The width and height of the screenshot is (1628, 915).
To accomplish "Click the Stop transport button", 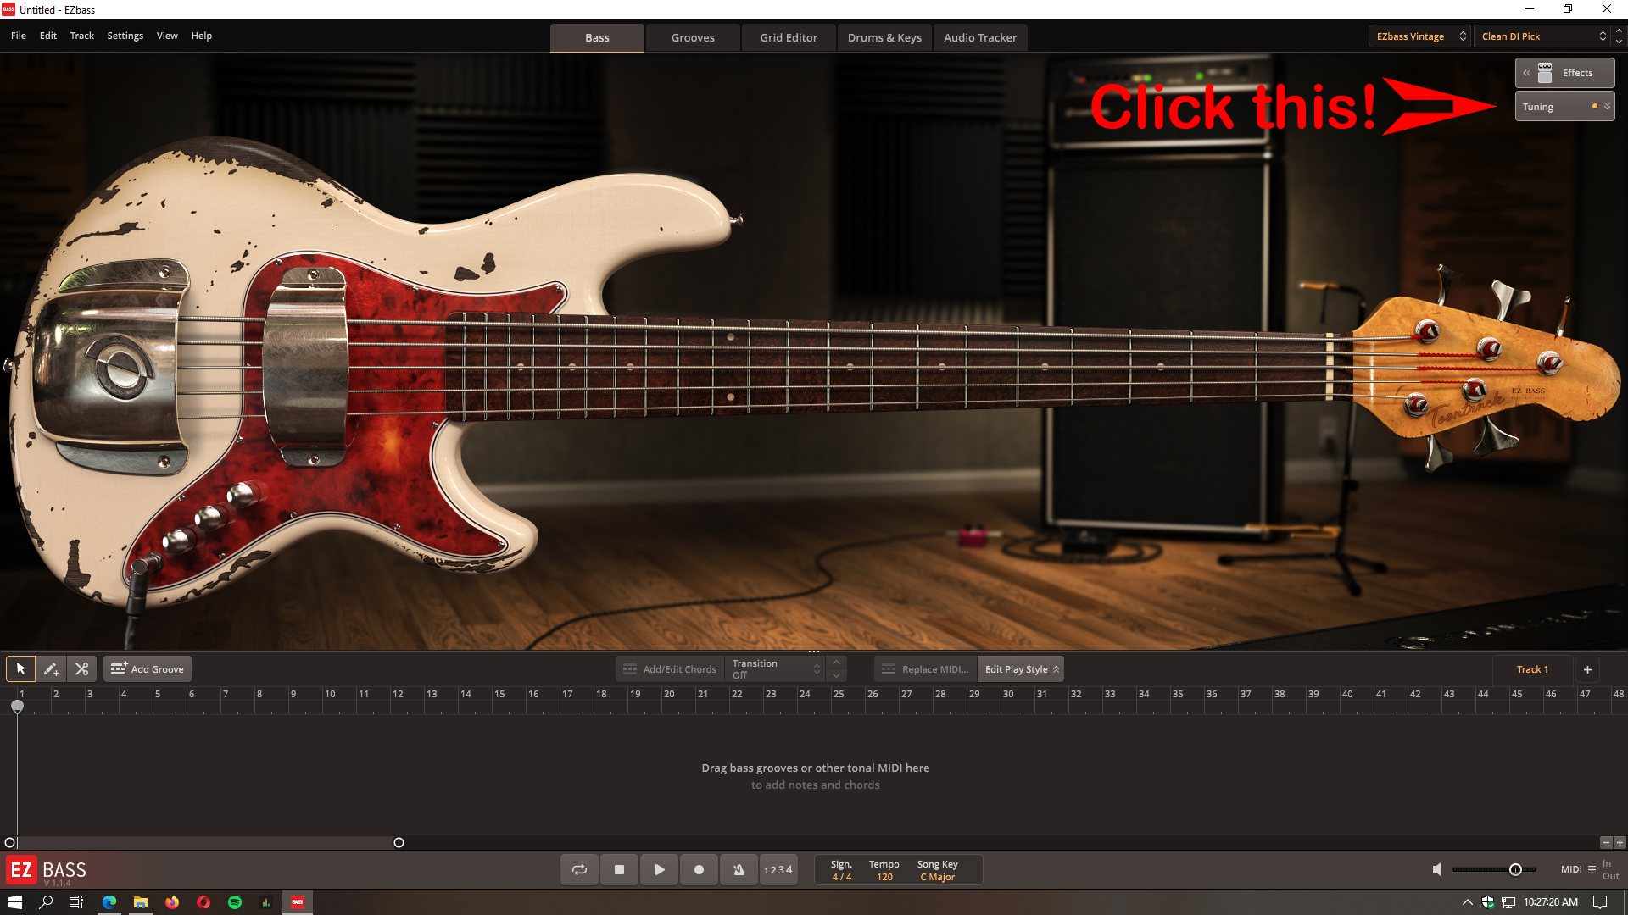I will pos(619,870).
